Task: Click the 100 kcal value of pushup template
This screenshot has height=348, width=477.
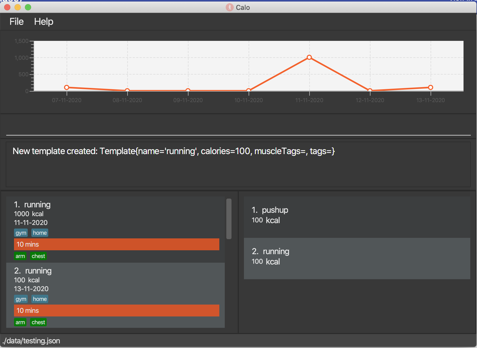Action: pos(266,220)
